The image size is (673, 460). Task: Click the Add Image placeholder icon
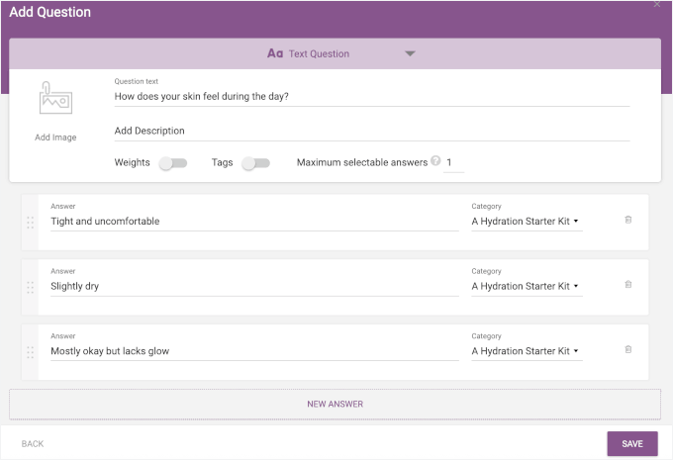pos(55,100)
